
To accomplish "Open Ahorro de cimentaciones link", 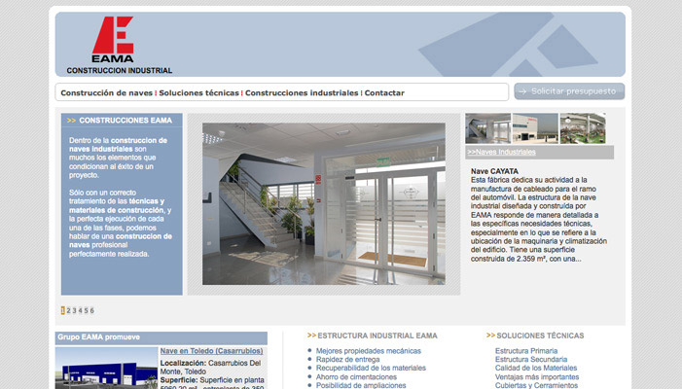I will tap(356, 376).
